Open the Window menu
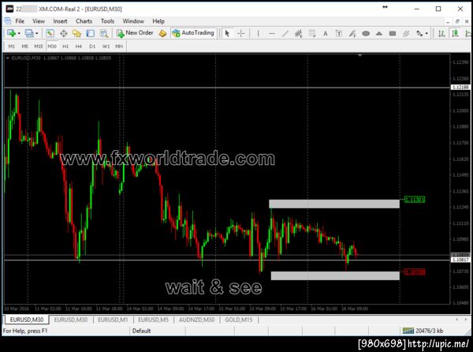 [133, 21]
